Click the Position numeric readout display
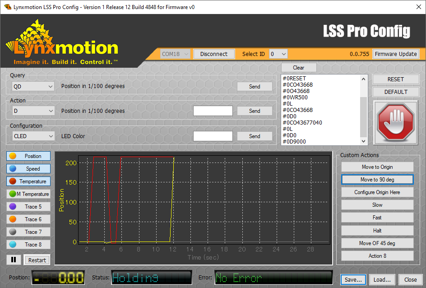Viewport: 426px width, 288px height. (58, 278)
